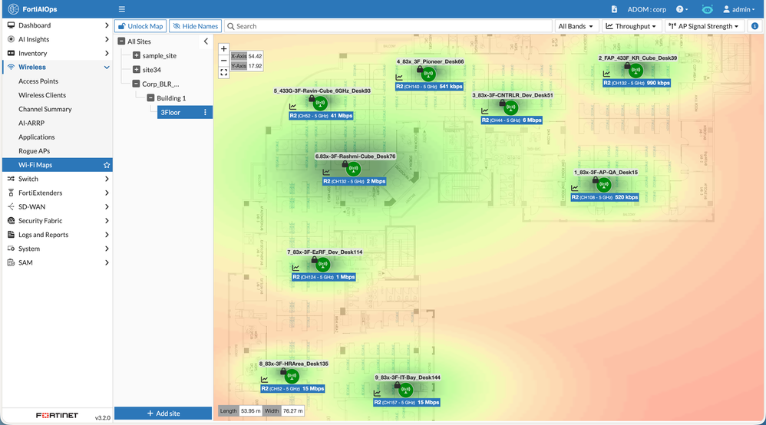Open the admin user menu
This screenshot has width=766, height=425.
(739, 9)
